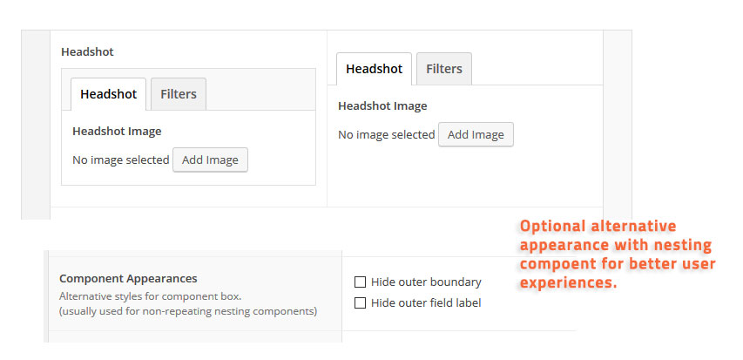Click the outer Headshot field label above the box
This screenshot has width=743, height=360.
point(87,52)
